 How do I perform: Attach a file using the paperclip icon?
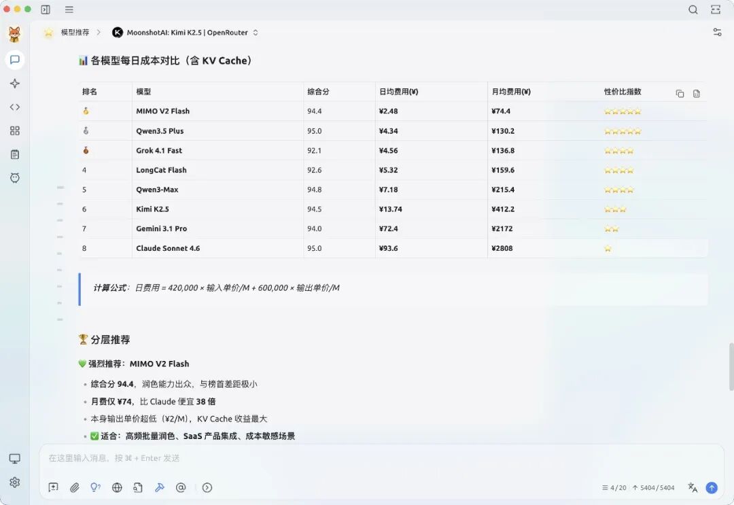(x=75, y=487)
